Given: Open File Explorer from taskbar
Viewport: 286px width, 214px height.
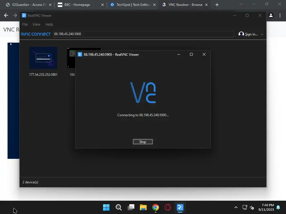Looking at the screenshot, I should 143,207.
